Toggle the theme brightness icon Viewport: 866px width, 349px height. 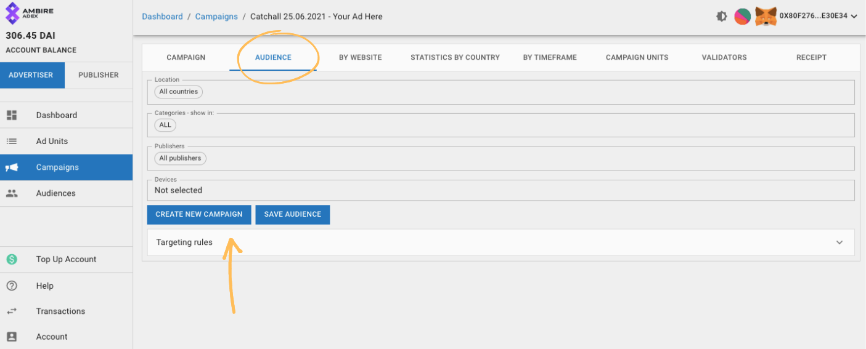click(x=721, y=17)
